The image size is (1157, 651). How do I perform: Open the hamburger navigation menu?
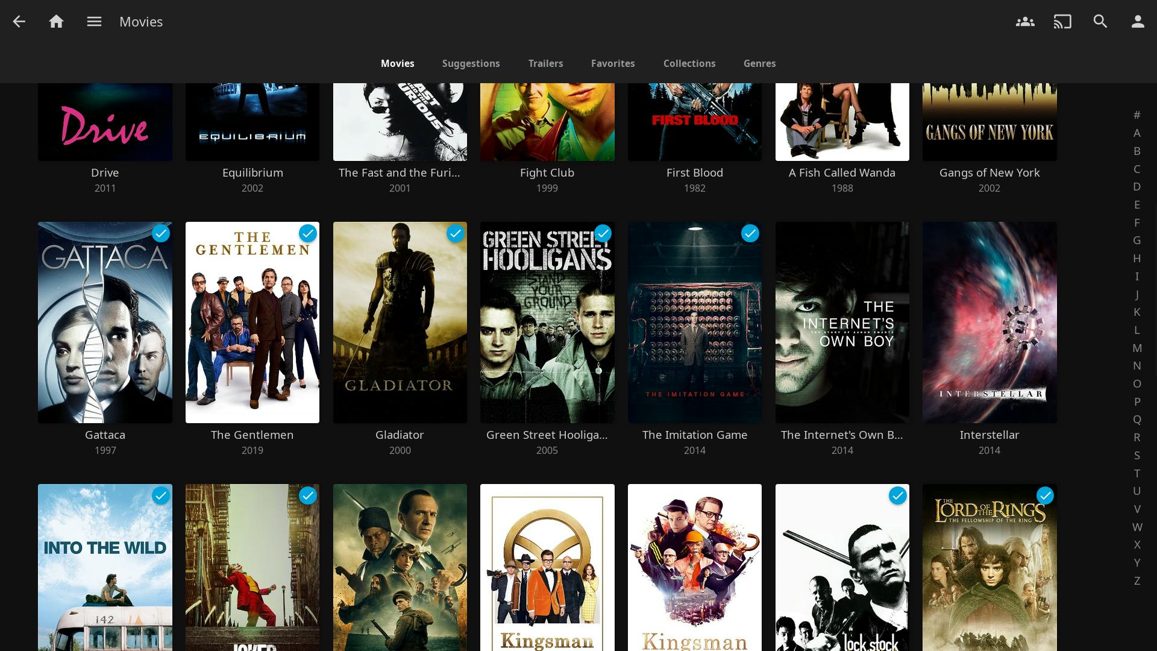[x=94, y=22]
